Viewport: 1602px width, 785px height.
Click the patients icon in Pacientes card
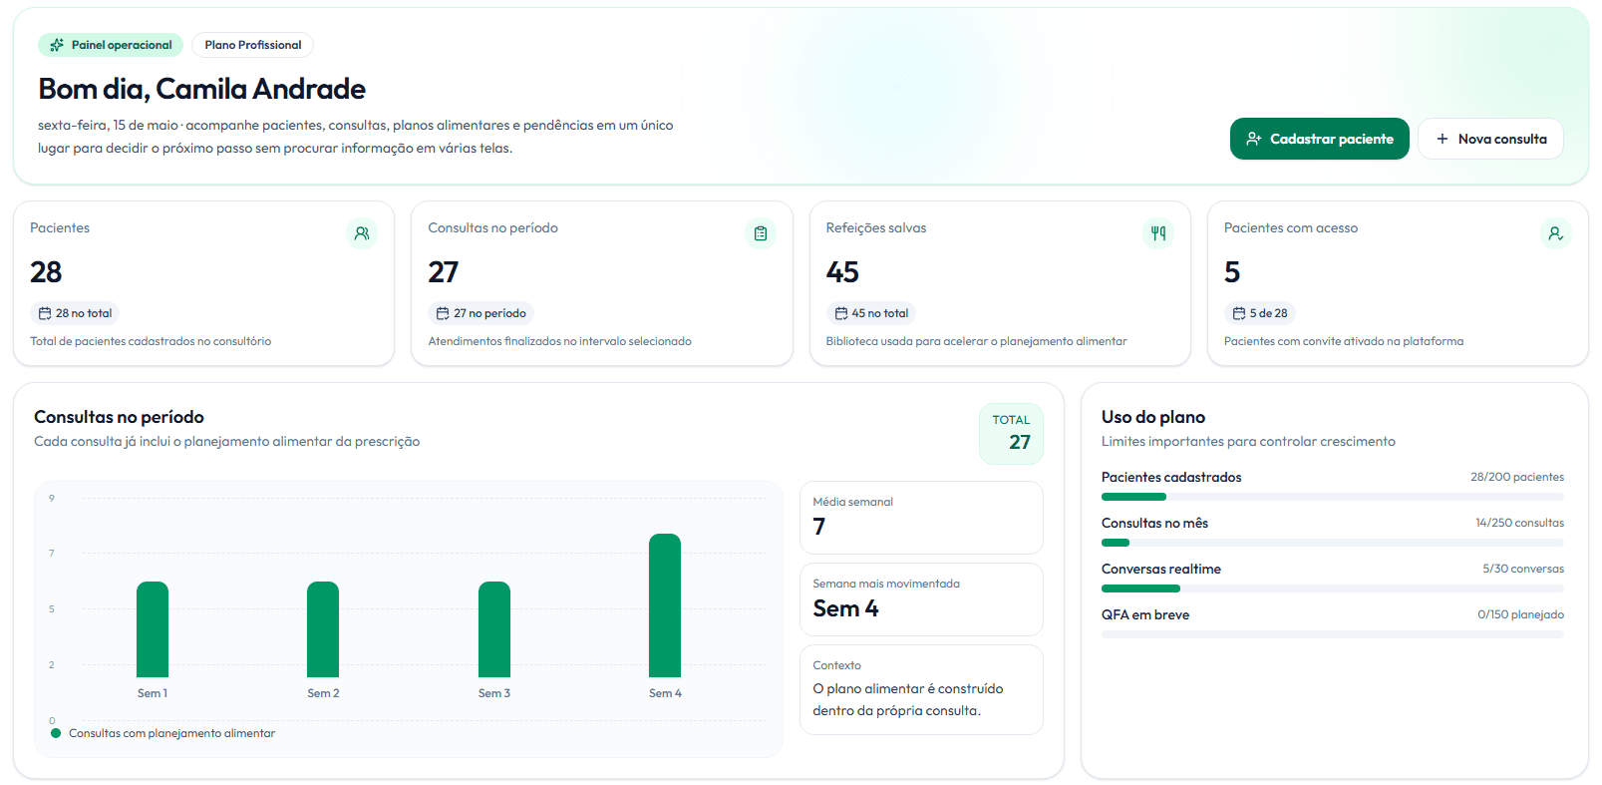point(362,233)
